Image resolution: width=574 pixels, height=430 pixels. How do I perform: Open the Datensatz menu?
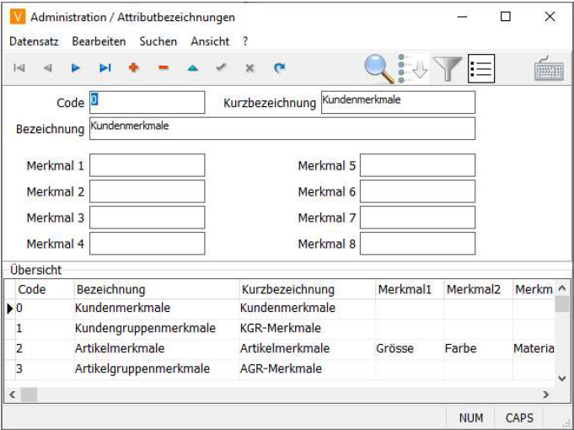click(x=34, y=41)
